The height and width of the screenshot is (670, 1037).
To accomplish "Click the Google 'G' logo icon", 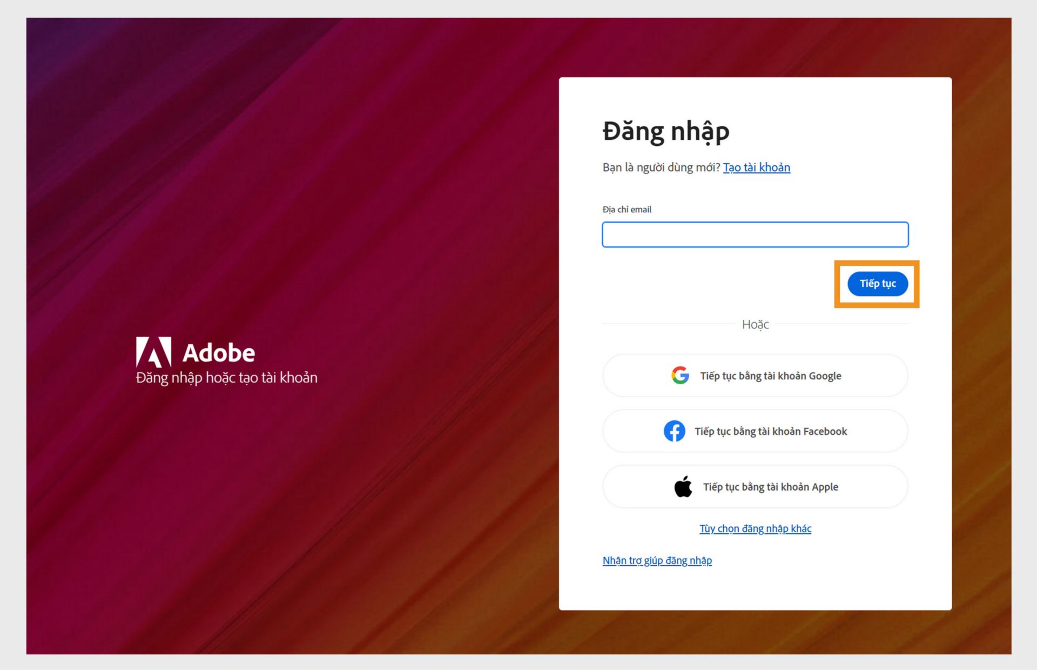I will [680, 376].
